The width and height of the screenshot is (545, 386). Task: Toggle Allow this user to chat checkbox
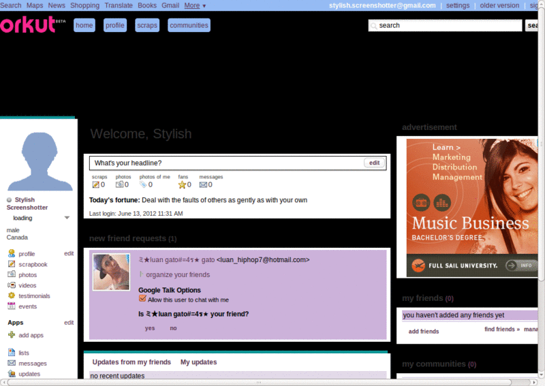coord(142,298)
